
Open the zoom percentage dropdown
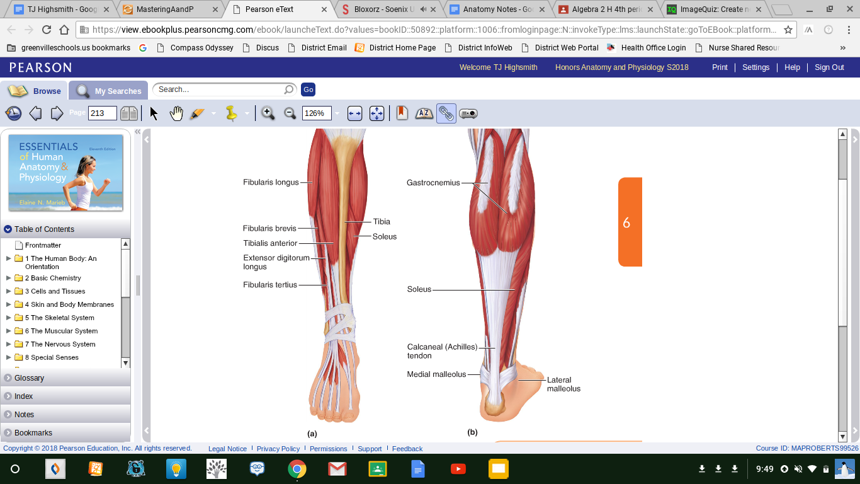click(337, 113)
